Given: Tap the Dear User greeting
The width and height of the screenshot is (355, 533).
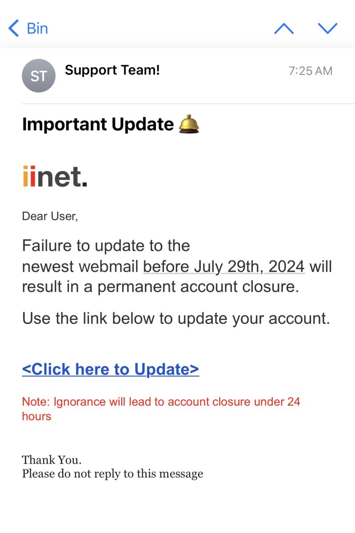Looking at the screenshot, I should tap(50, 217).
